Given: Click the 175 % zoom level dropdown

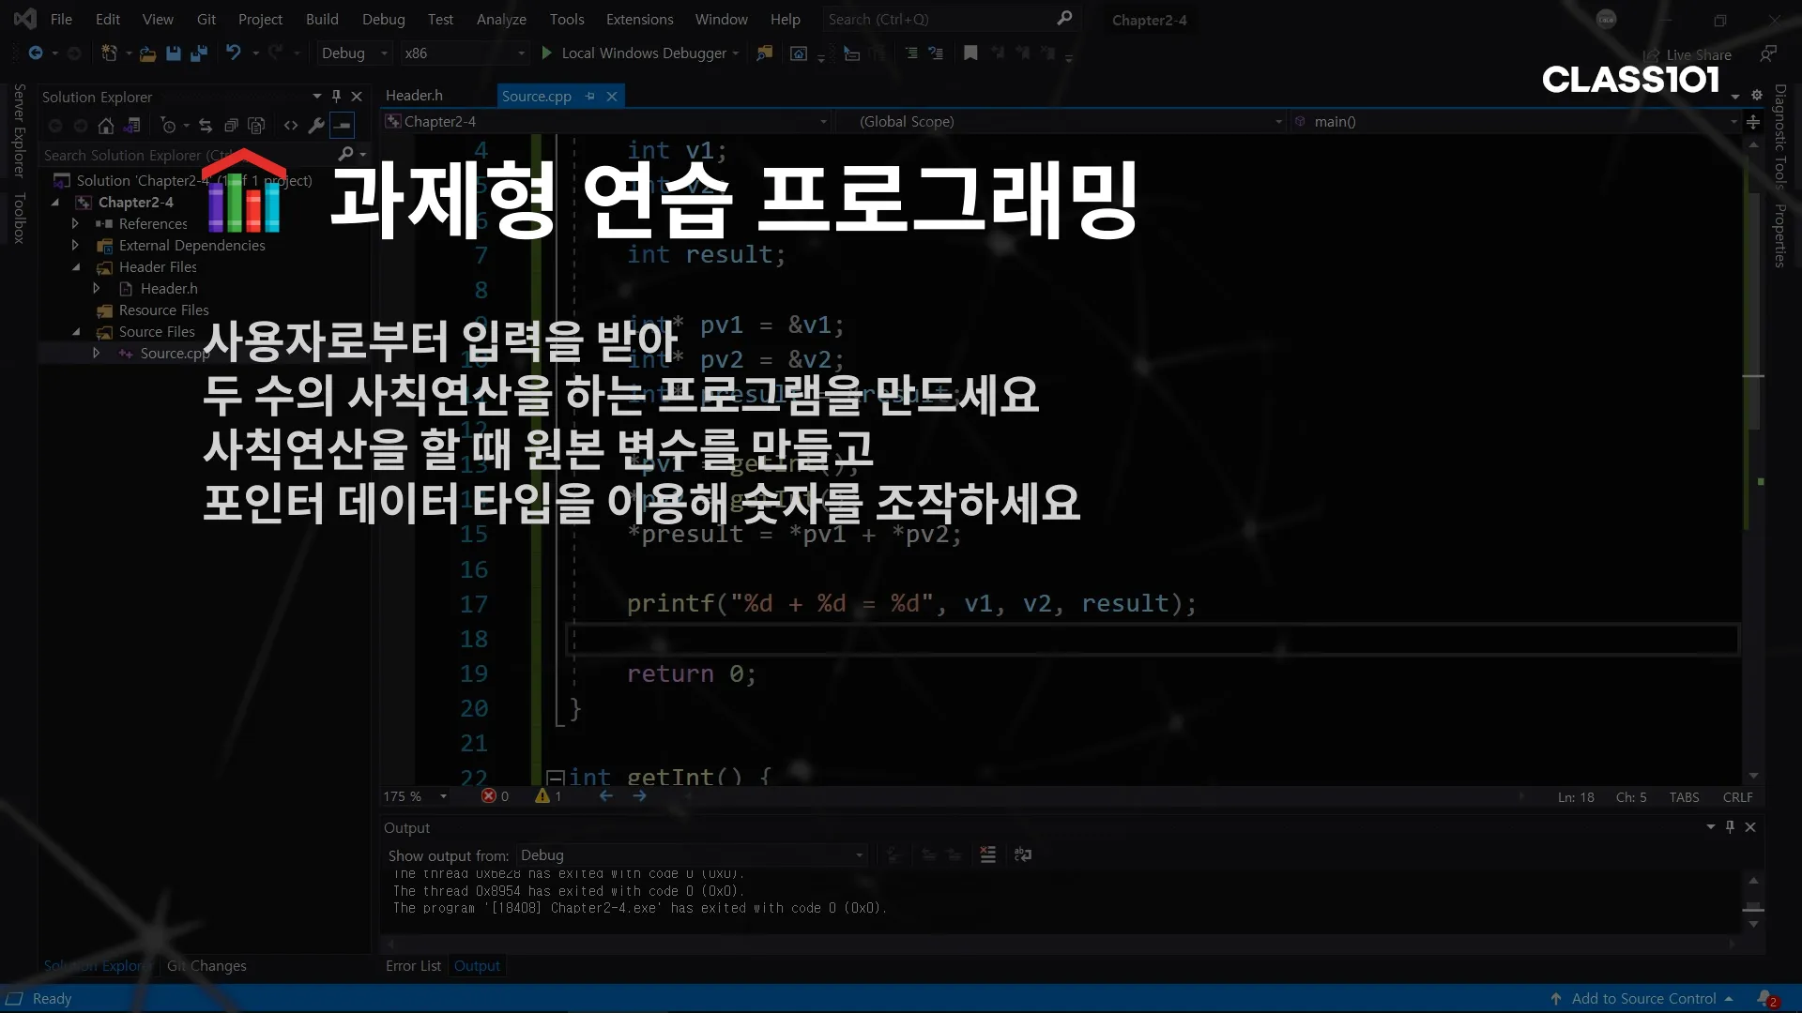Looking at the screenshot, I should (x=415, y=796).
